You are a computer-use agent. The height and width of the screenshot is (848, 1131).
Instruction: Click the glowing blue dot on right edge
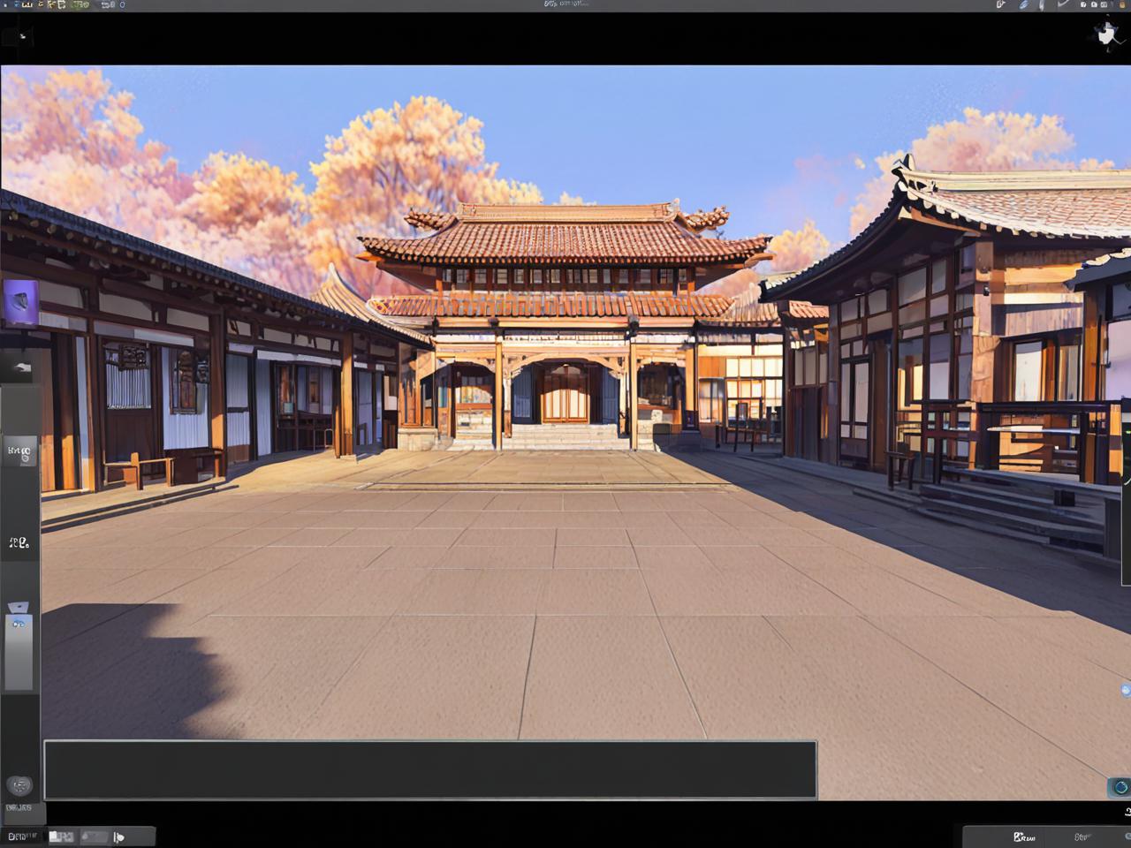(x=1126, y=690)
